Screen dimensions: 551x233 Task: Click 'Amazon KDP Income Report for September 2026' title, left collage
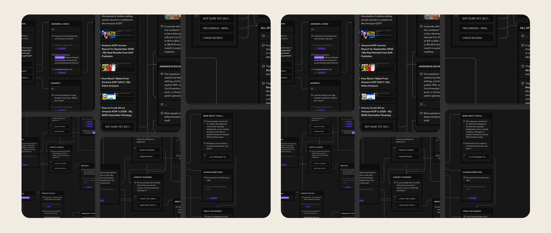pos(118,51)
